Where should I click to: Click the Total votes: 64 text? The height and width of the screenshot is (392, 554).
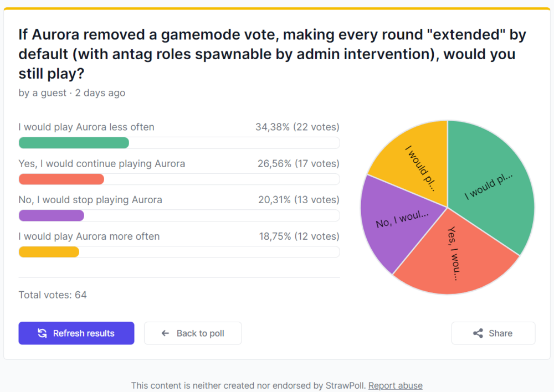point(53,295)
